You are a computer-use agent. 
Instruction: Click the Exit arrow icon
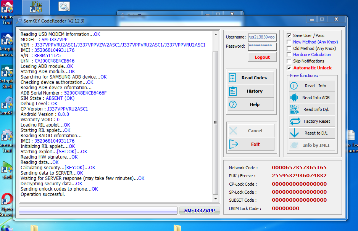234,144
